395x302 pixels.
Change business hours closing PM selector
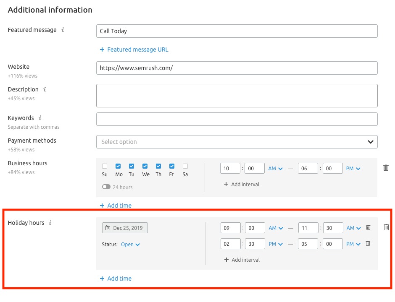coord(353,169)
